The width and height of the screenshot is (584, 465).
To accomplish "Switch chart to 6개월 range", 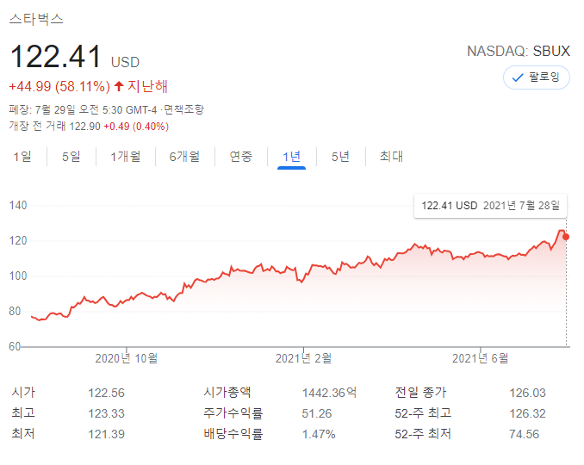I will point(184,157).
